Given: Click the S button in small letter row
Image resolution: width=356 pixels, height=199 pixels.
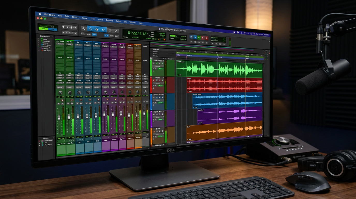Looking at the screenshot, I should (63, 32).
